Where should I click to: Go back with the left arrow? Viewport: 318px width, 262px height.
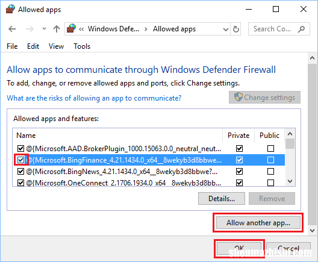click(x=12, y=29)
